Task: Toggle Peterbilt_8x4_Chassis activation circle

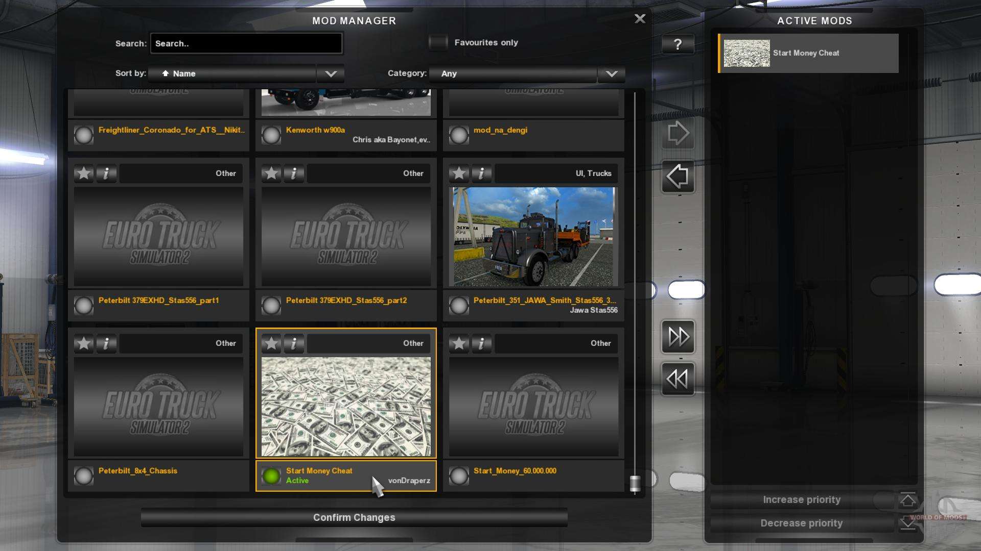Action: 84,476
